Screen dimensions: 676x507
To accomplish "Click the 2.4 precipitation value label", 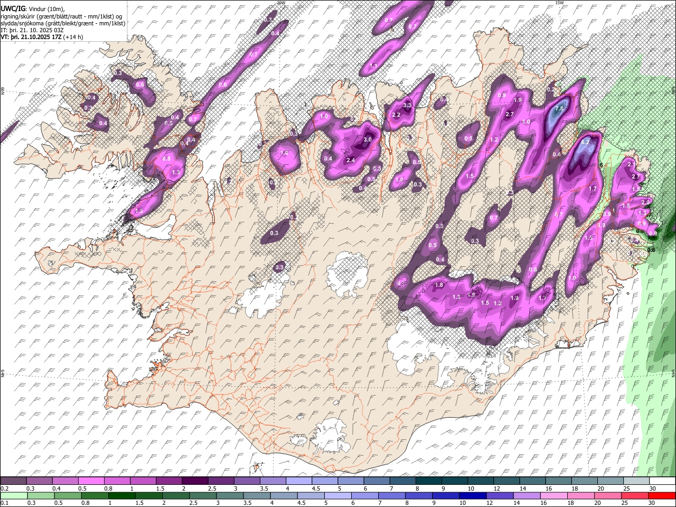I will [x=350, y=160].
